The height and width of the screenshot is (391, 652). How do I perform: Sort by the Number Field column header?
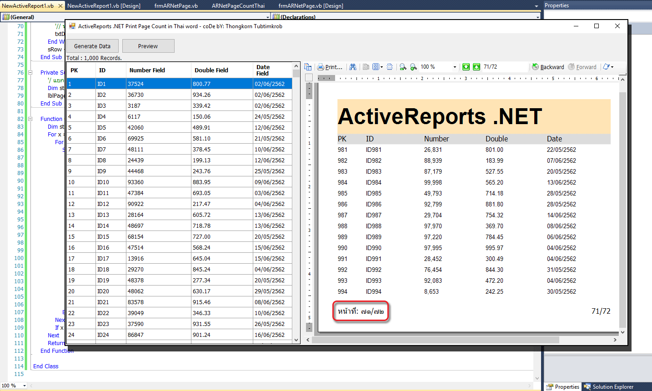(159, 70)
